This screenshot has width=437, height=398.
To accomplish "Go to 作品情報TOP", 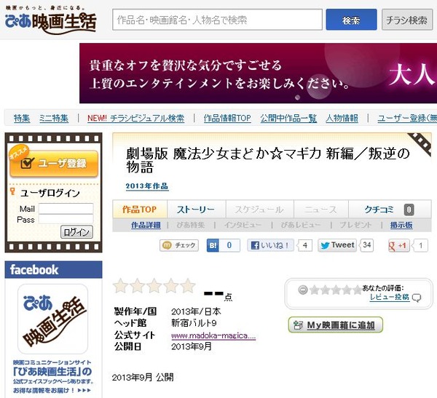I will (227, 118).
